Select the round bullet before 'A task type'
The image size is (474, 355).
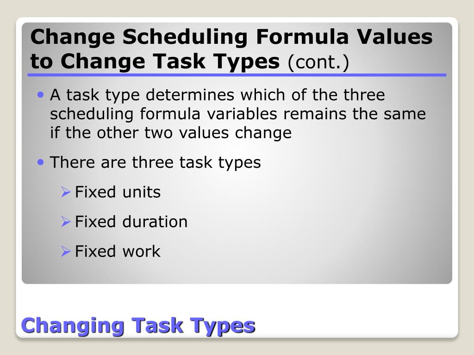pyautogui.click(x=41, y=95)
